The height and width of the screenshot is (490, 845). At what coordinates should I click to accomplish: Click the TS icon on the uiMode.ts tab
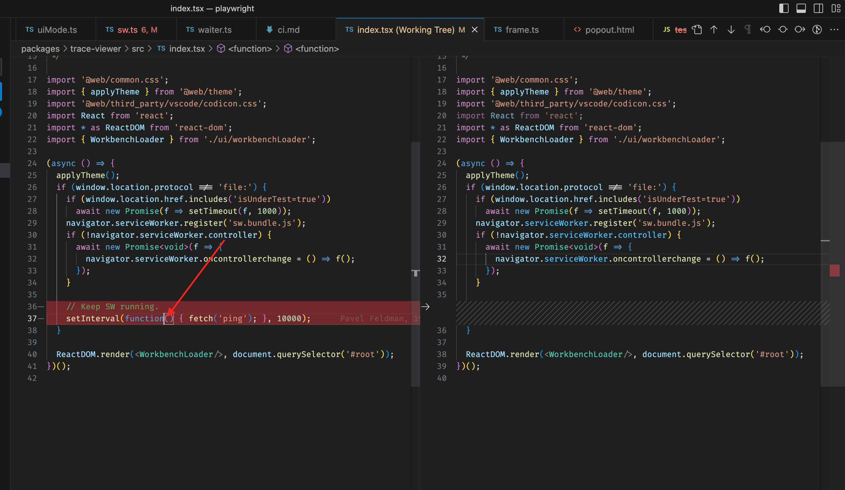tap(30, 30)
